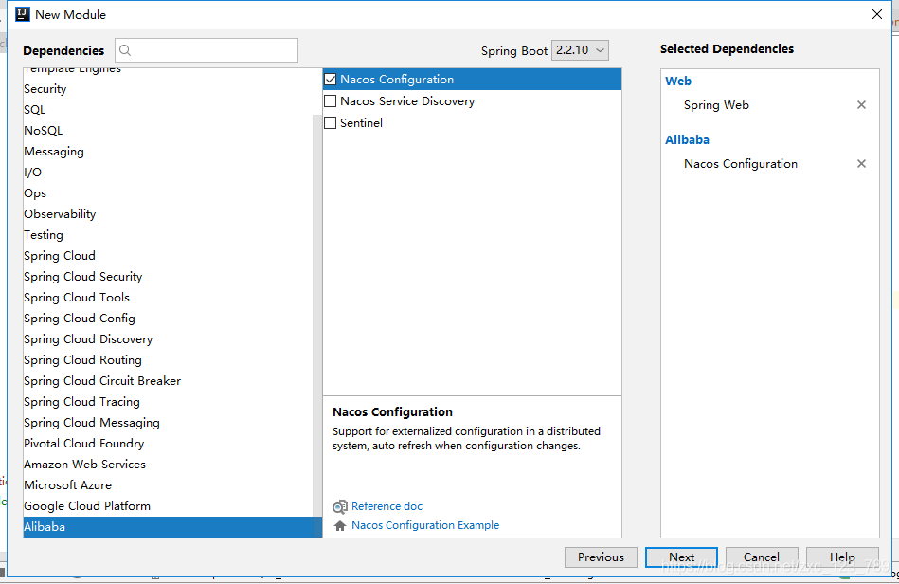Viewport: 899px width, 584px height.
Task: Go back with the Previous button
Action: (601, 557)
